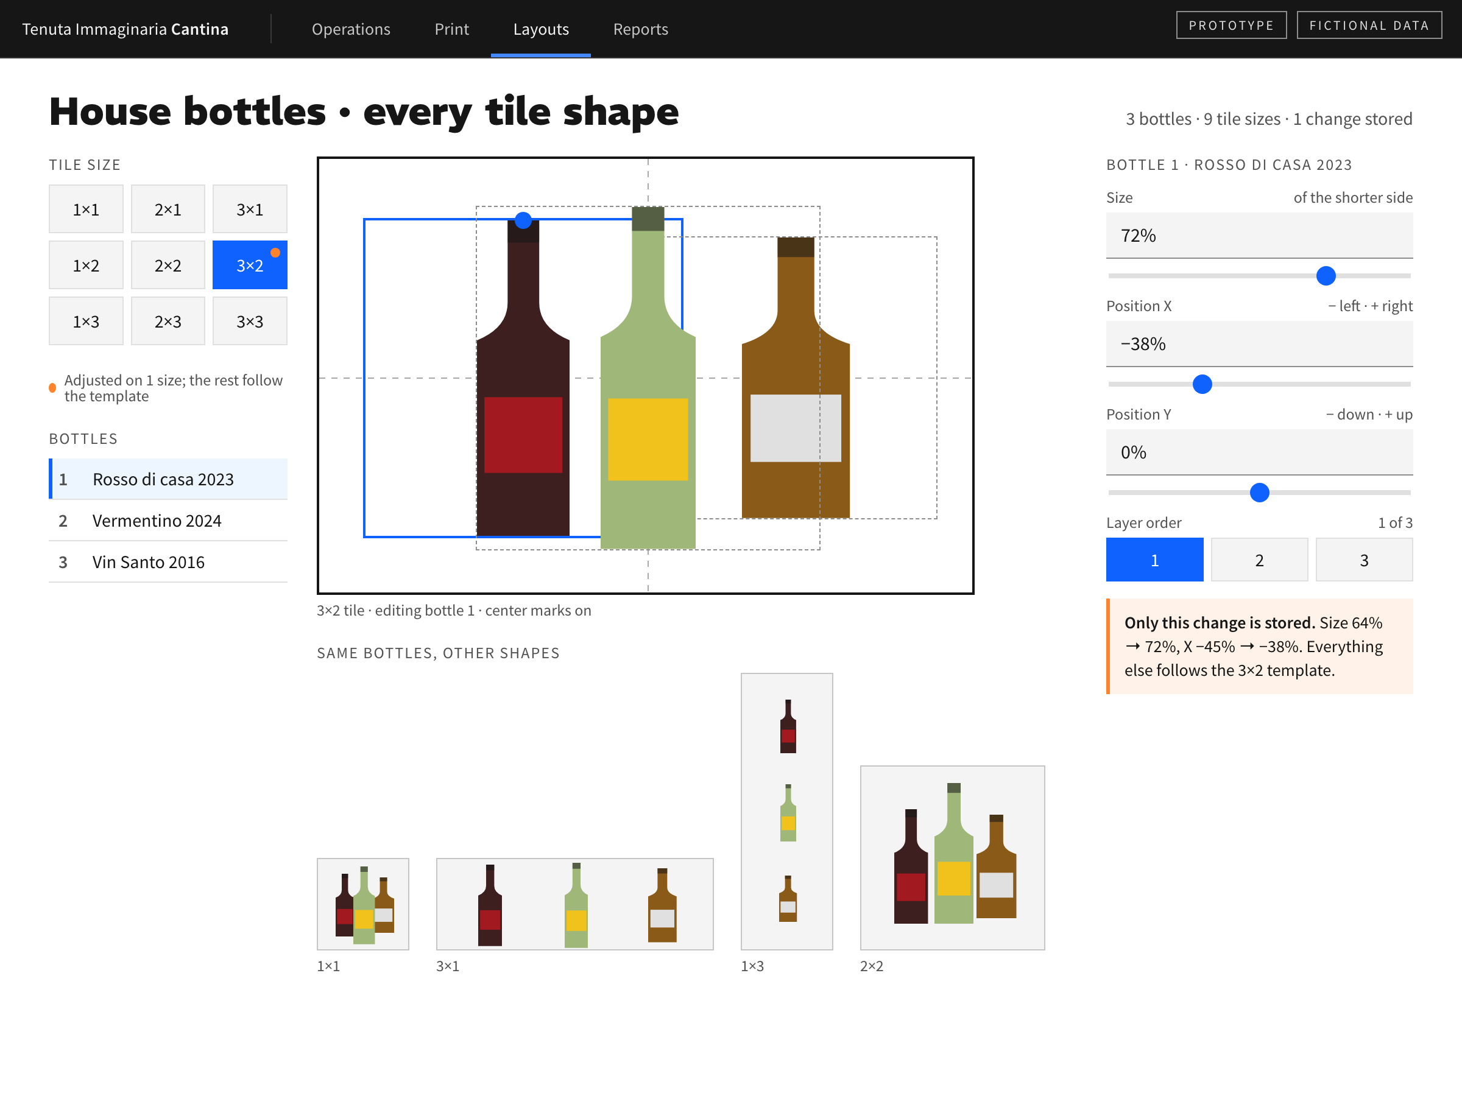Open the 1×1 preview thumbnail
1462x1096 pixels.
[x=363, y=904]
